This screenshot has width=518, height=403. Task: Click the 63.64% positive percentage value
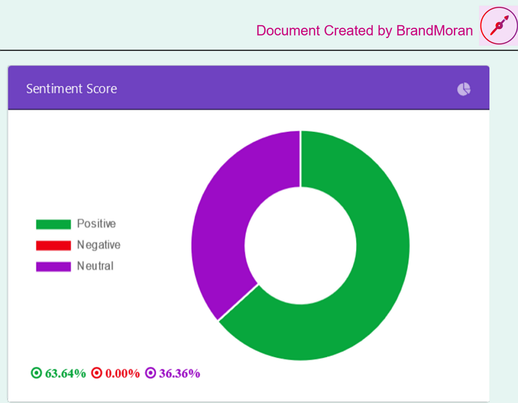pyautogui.click(x=65, y=373)
